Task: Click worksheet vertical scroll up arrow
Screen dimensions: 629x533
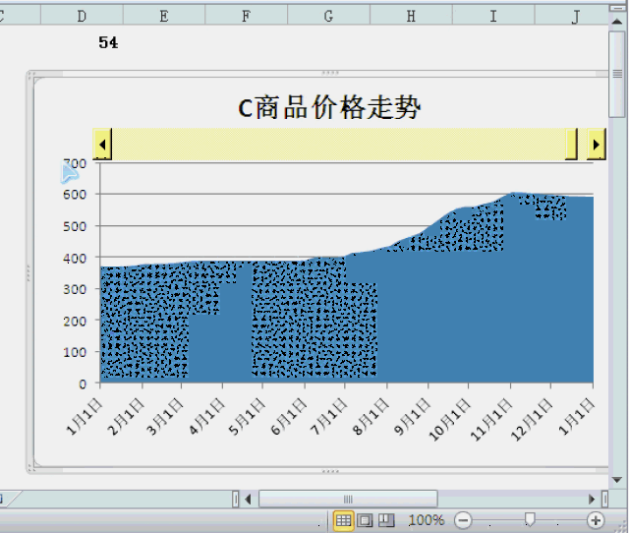Action: pos(617,21)
